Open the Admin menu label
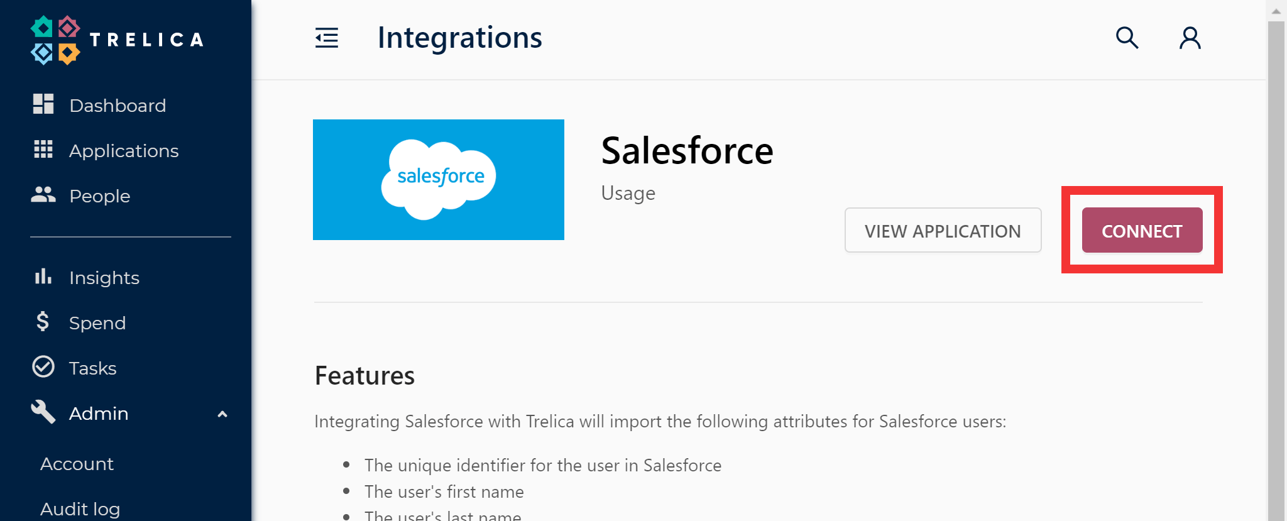This screenshot has height=521, width=1287. (99, 414)
